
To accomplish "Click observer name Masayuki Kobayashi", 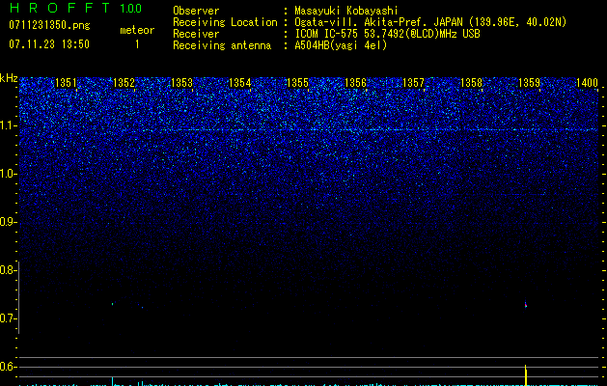I will tap(346, 11).
